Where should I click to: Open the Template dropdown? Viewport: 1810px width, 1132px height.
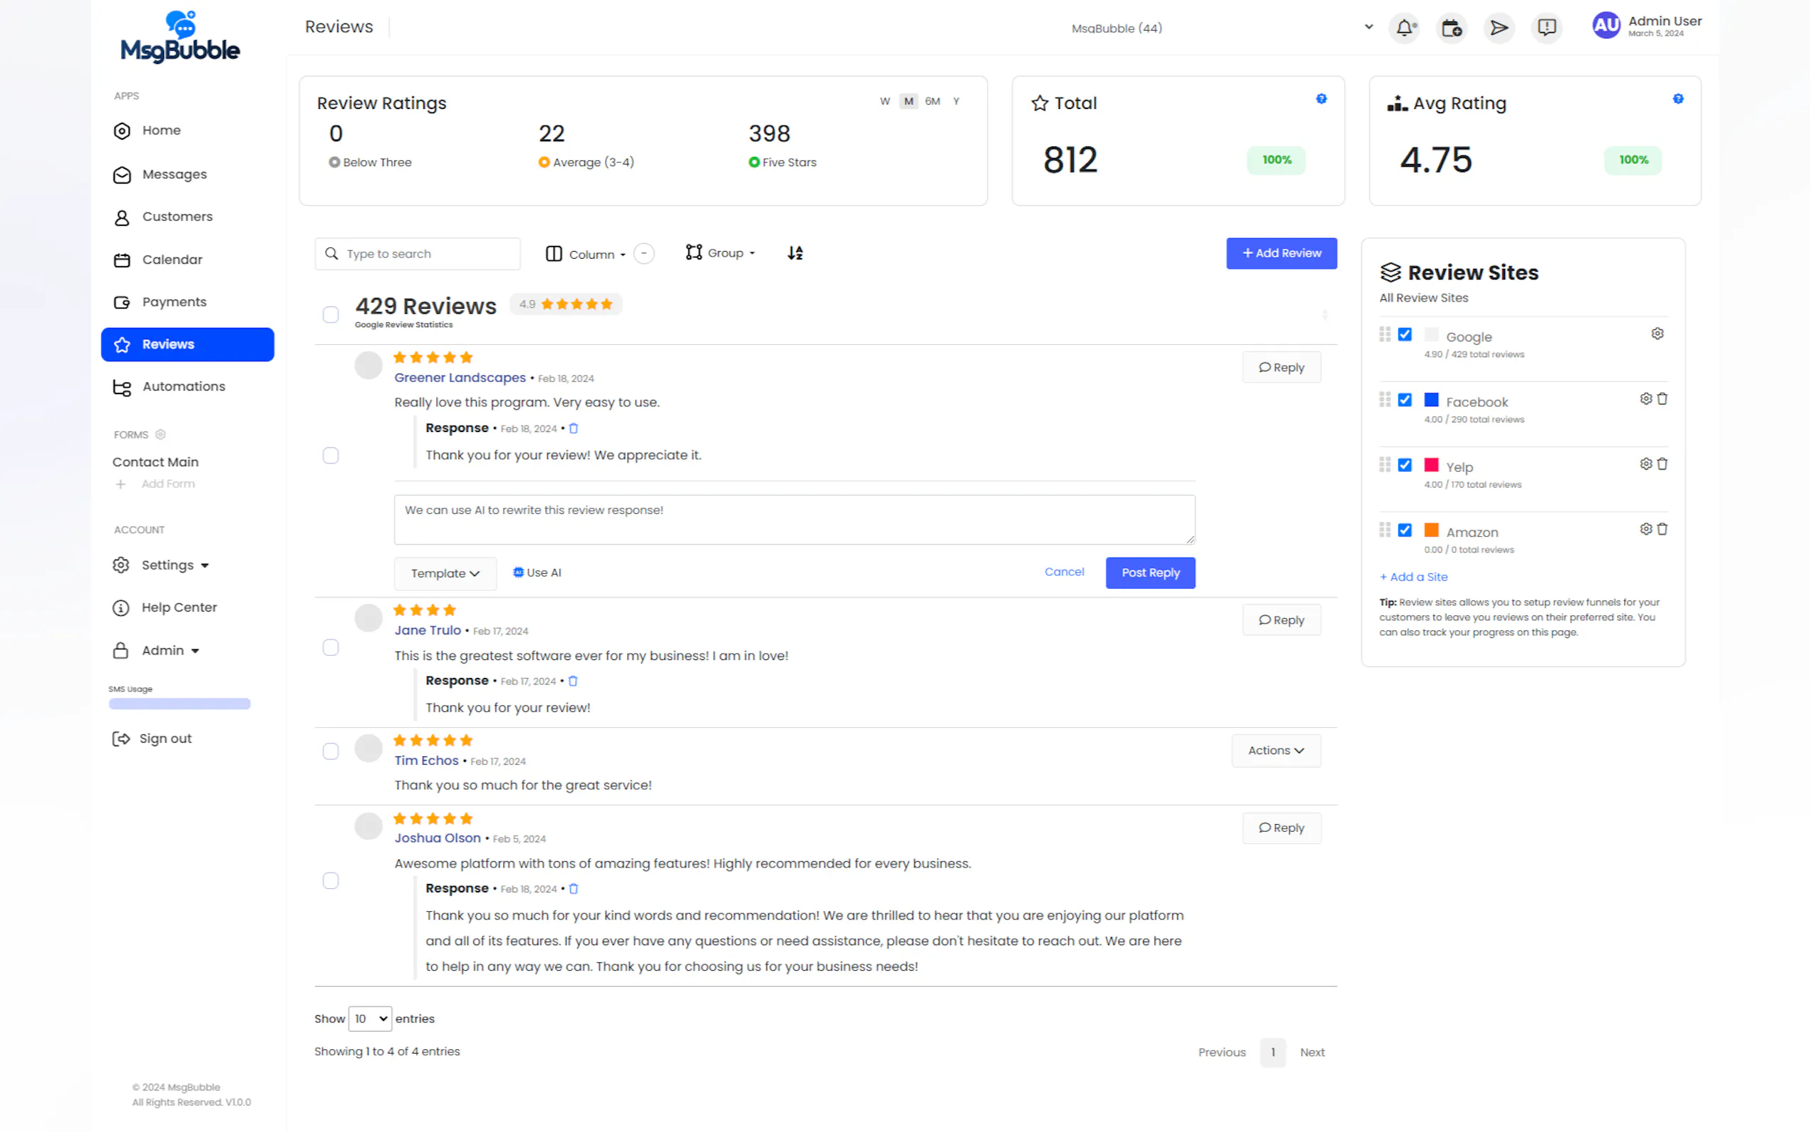[445, 574]
